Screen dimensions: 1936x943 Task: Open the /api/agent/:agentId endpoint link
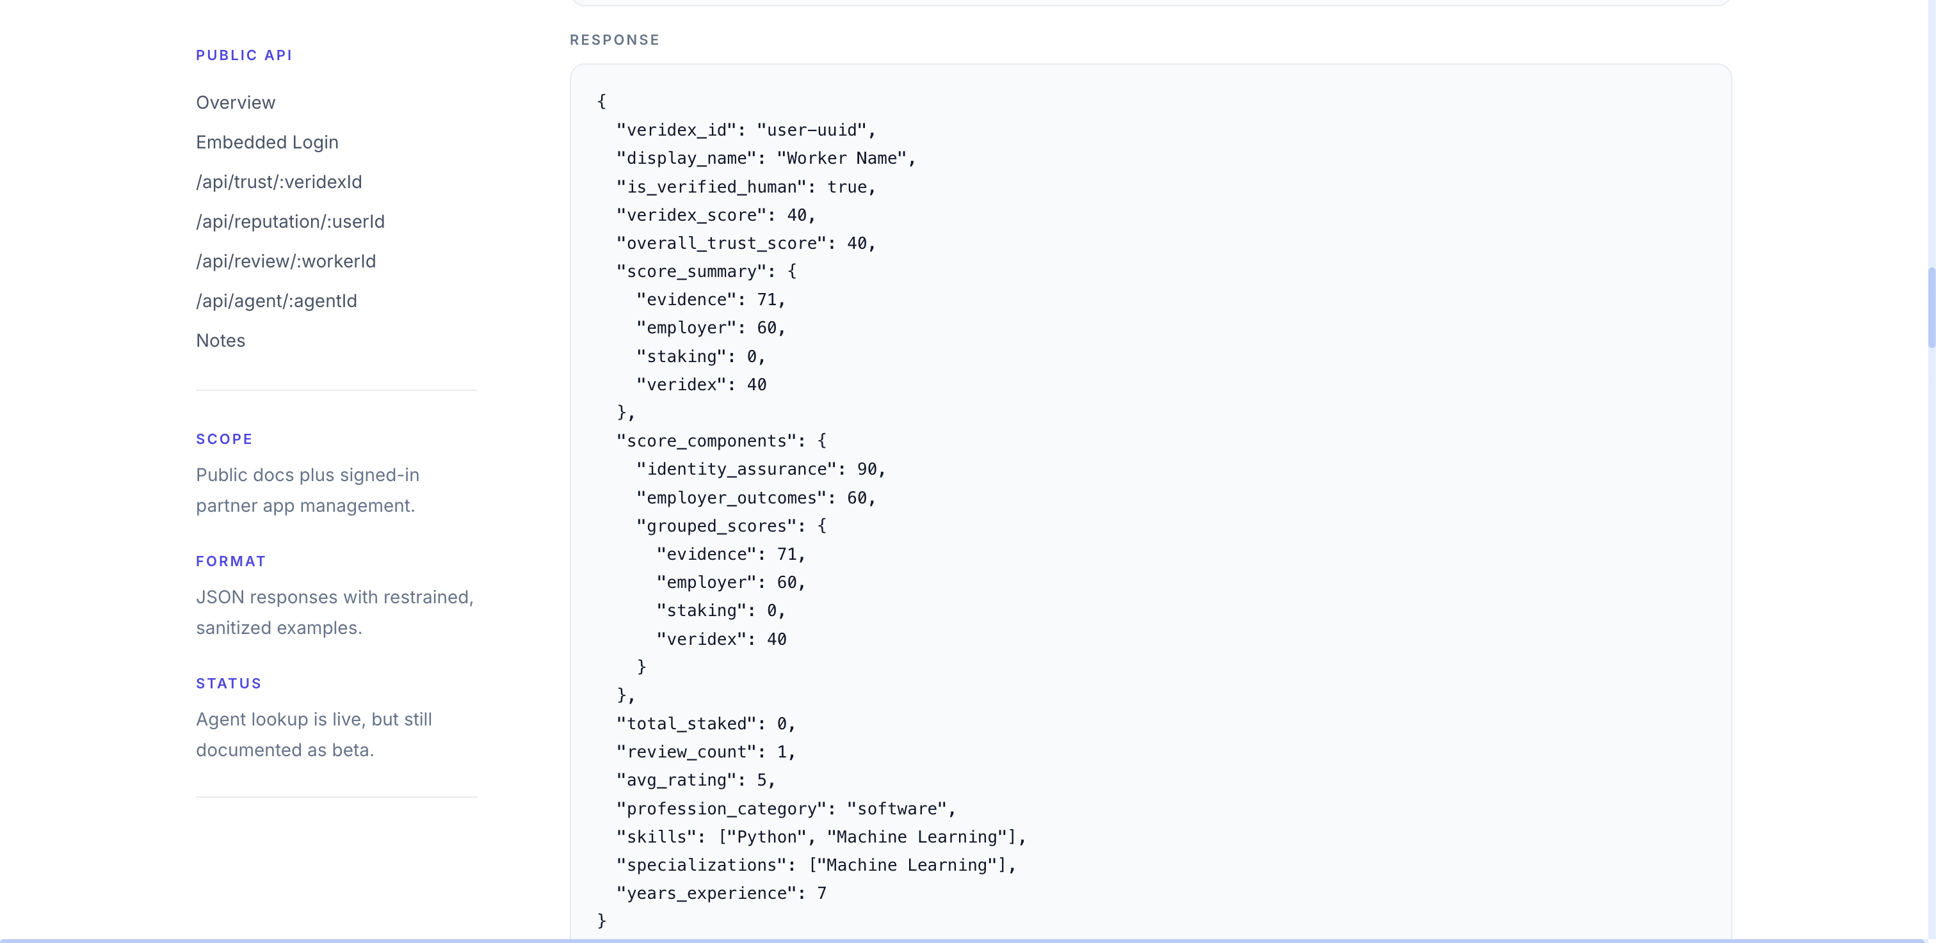(x=276, y=301)
